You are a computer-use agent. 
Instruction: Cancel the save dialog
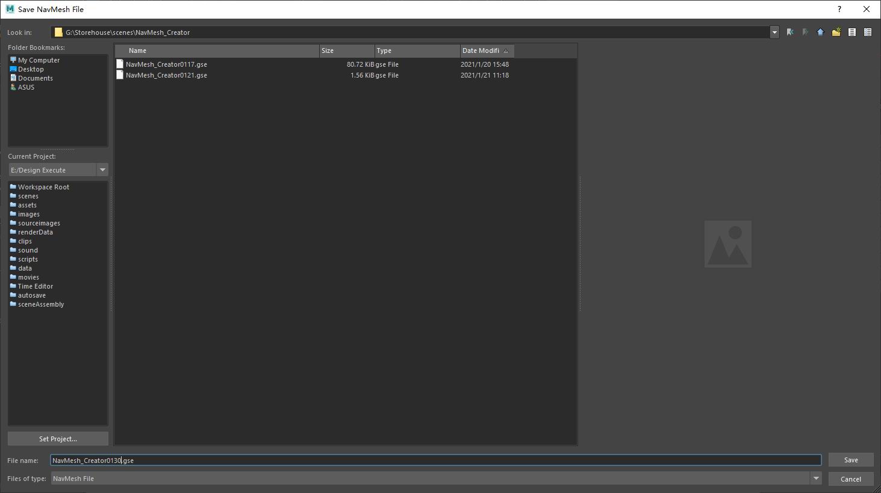pos(851,479)
